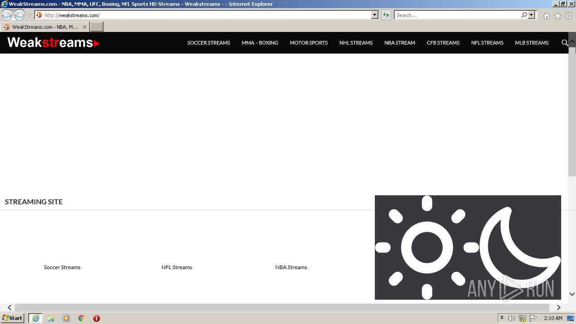576x324 pixels.
Task: Open the search provider dropdown arrow
Action: tap(531, 15)
